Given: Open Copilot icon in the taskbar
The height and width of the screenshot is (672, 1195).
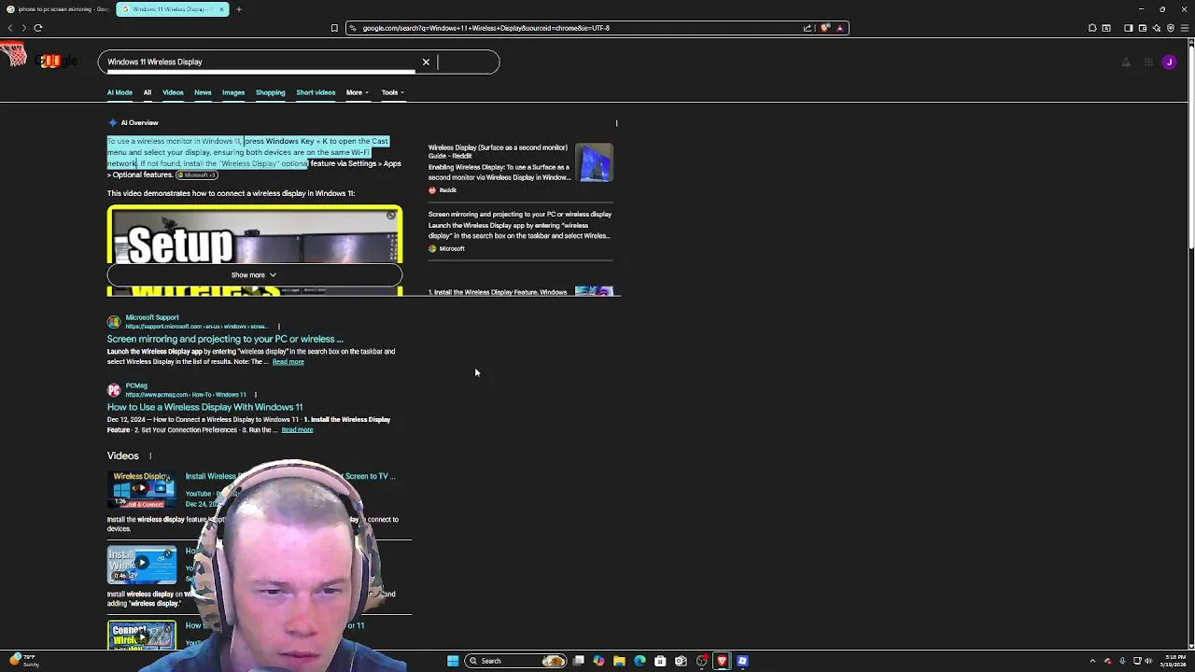Looking at the screenshot, I should tap(598, 661).
